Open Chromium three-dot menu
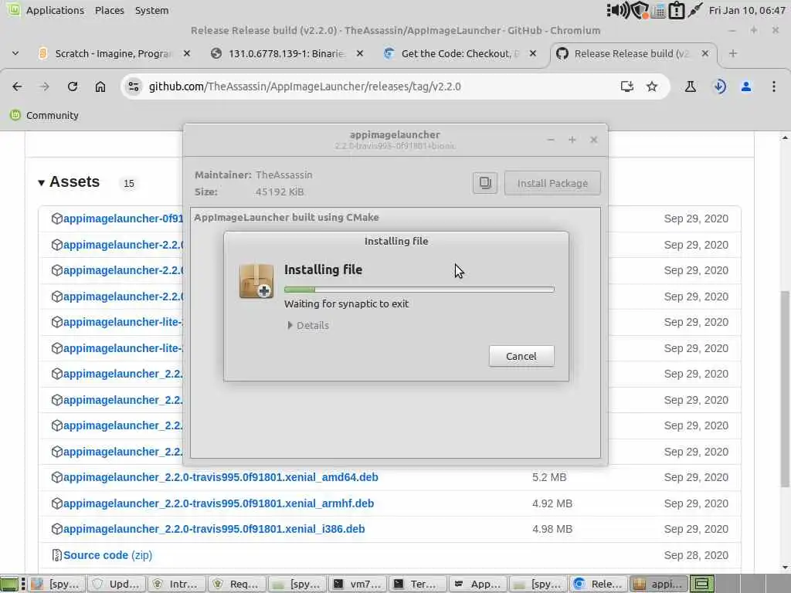The image size is (791, 593). click(x=773, y=86)
